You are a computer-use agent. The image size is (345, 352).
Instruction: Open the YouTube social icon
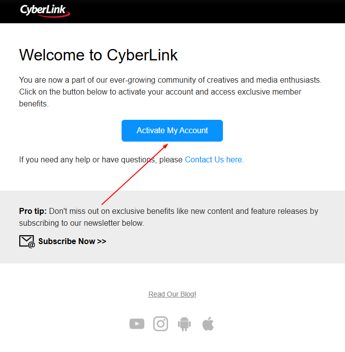click(x=137, y=324)
